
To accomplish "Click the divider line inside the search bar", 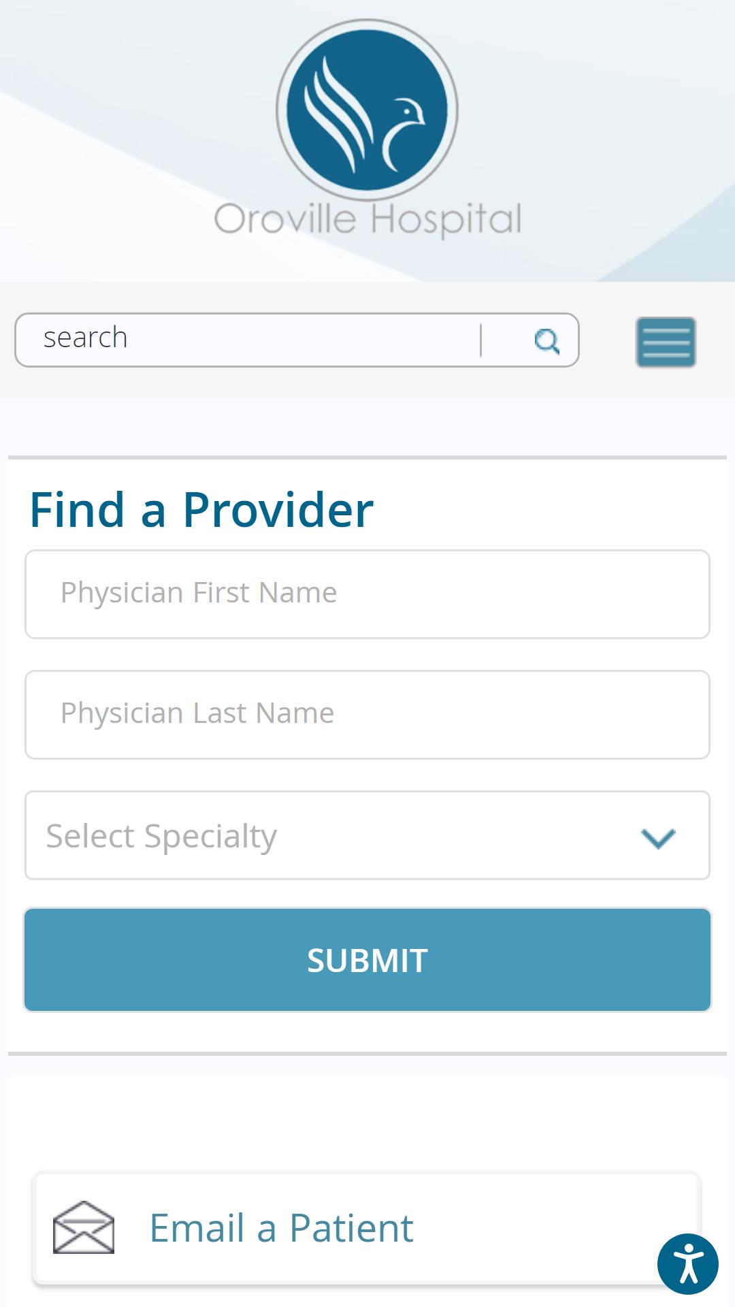I will (480, 340).
